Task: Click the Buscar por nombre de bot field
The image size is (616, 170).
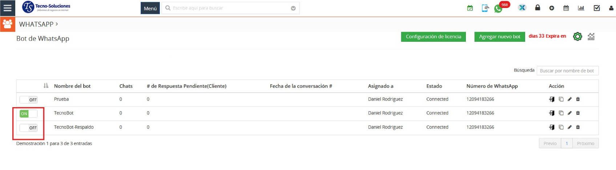Action: click(x=567, y=71)
